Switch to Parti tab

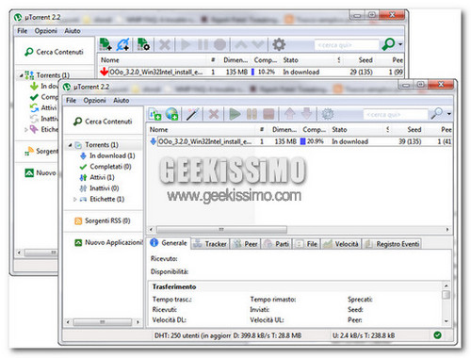(277, 244)
